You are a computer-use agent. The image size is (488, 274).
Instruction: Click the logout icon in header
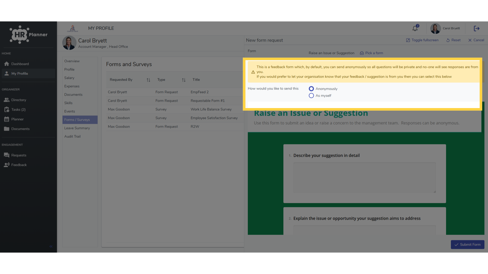(477, 28)
